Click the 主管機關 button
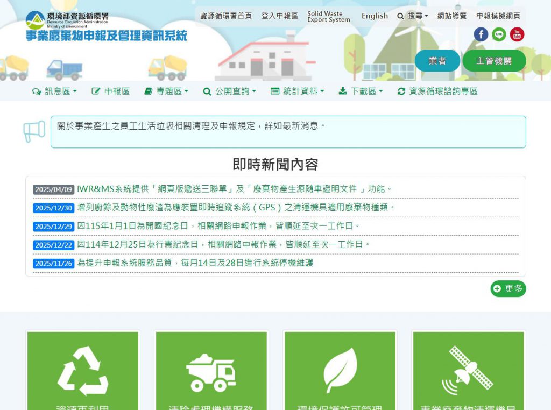This screenshot has height=410, width=551. tap(494, 61)
